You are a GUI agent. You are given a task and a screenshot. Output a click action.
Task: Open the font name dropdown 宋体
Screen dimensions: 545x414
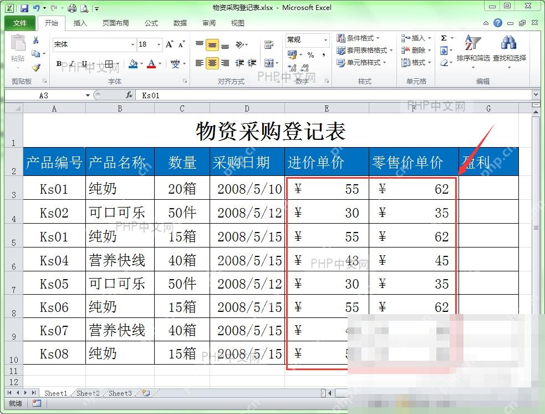pyautogui.click(x=133, y=44)
